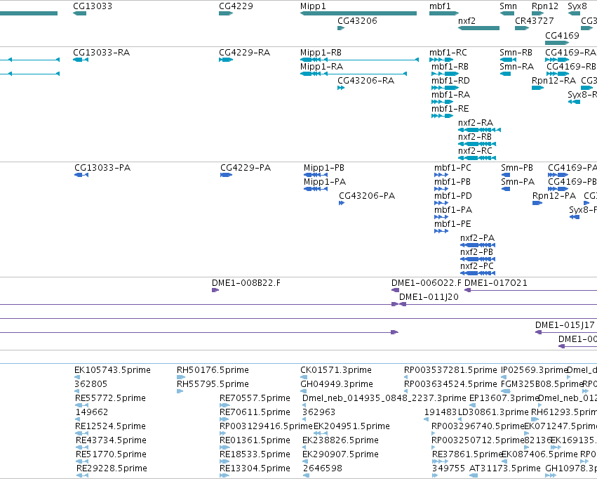Viewport: 597px width, 479px height.
Task: Click EST EK204951.5prime label
Action: (351, 426)
